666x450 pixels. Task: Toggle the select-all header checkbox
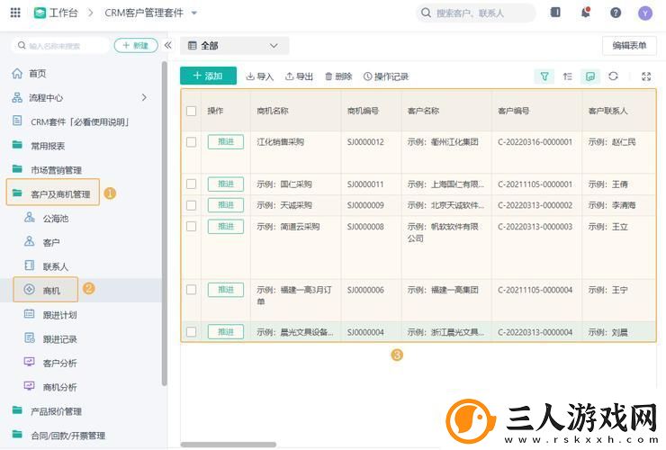tap(191, 111)
